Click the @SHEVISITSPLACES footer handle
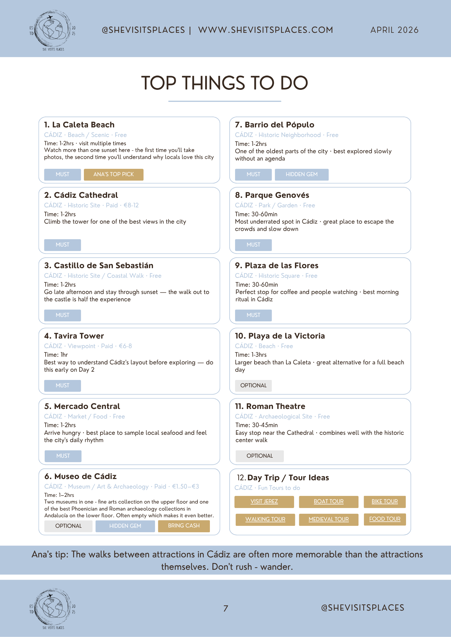The width and height of the screenshot is (451, 637). click(x=363, y=608)
